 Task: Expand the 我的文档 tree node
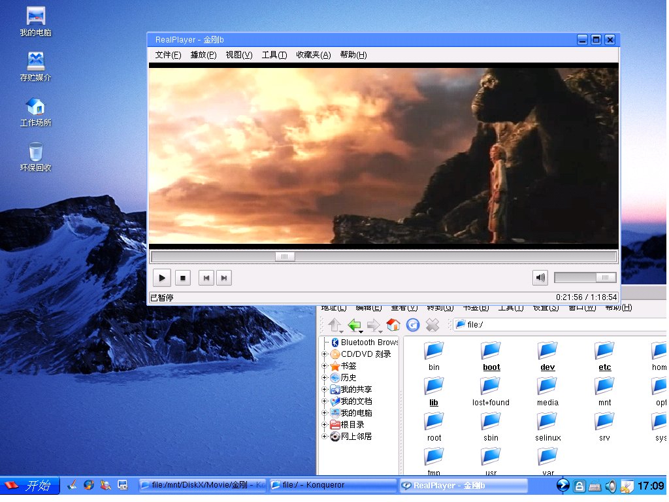[324, 401]
